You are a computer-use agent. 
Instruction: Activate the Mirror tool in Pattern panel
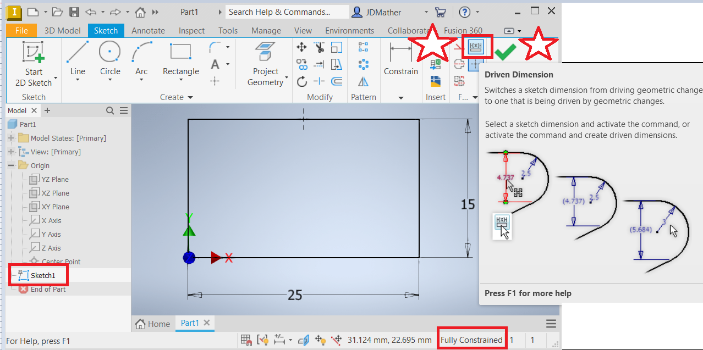(x=364, y=81)
